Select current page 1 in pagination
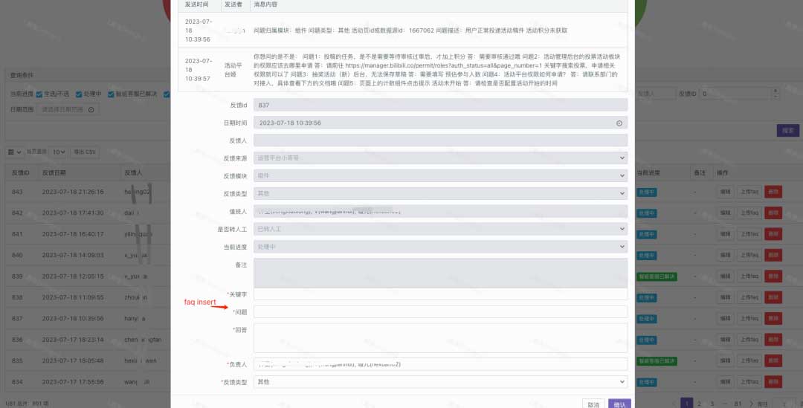Screen dimensions: 803x408 click(x=687, y=404)
